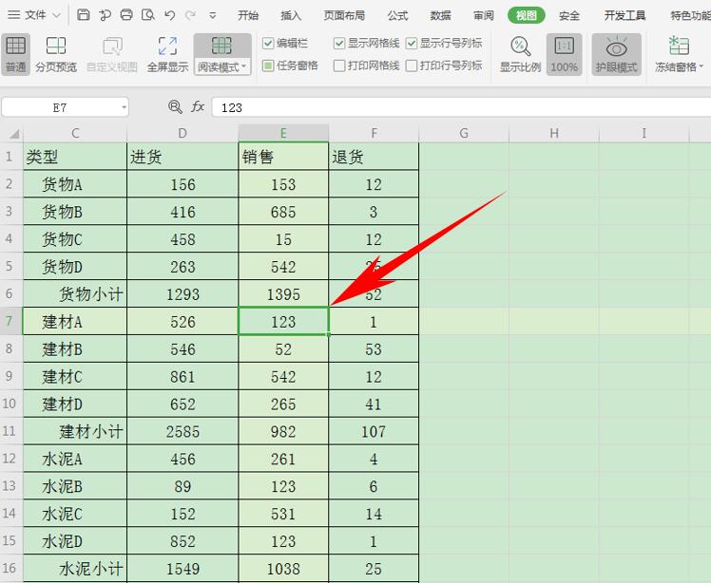711x583 pixels.
Task: Click the Undo arrow icon
Action: pos(169,15)
